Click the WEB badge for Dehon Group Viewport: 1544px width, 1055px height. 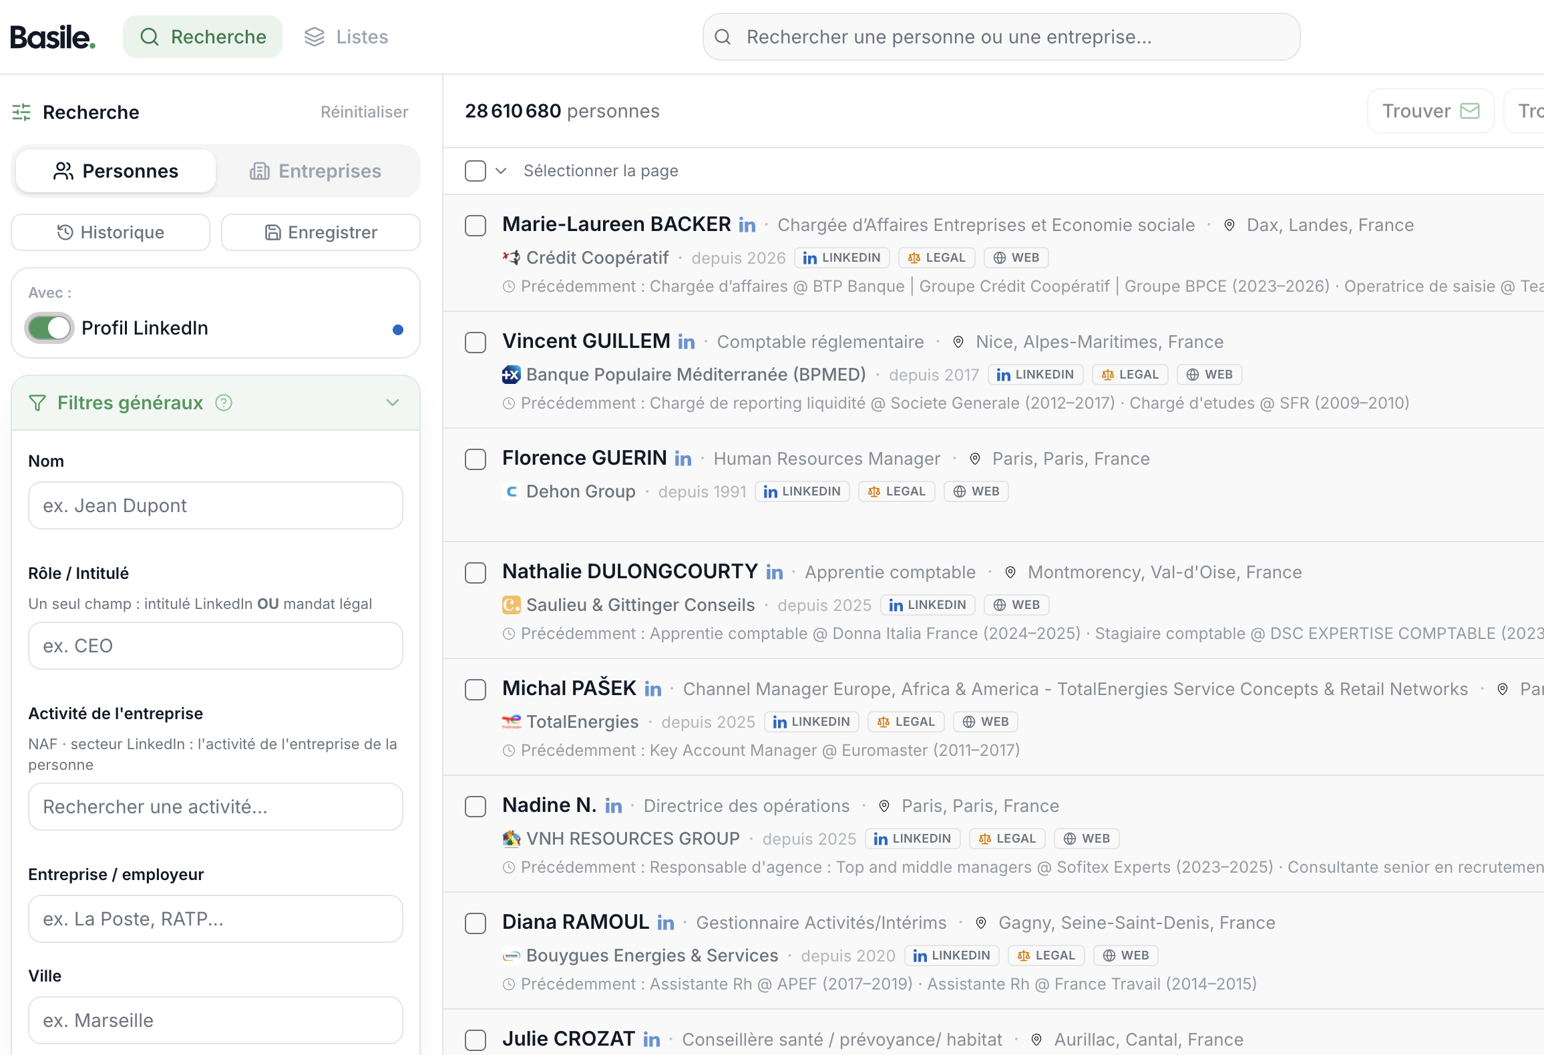(x=976, y=491)
